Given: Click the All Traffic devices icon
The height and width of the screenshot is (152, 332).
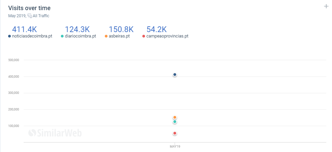Looking at the screenshot, I should pyautogui.click(x=30, y=16).
